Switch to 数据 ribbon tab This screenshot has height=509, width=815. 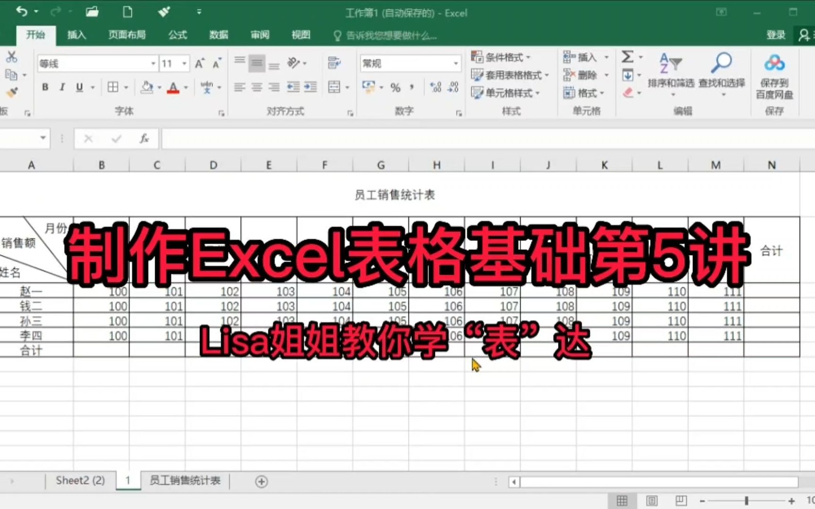pyautogui.click(x=219, y=35)
